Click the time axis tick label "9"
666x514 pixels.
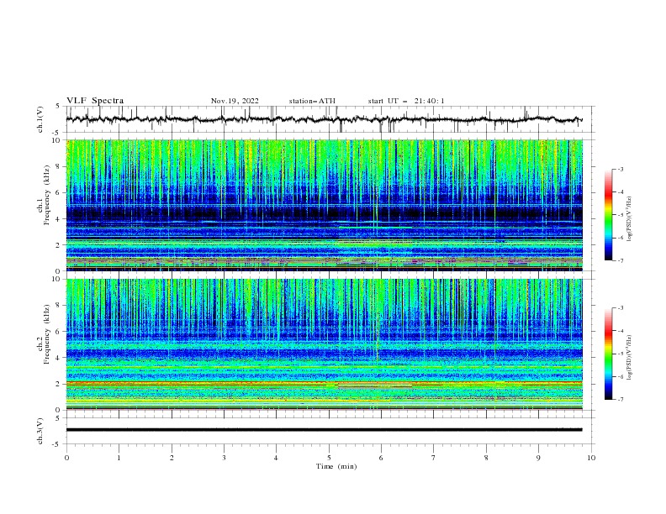538,458
